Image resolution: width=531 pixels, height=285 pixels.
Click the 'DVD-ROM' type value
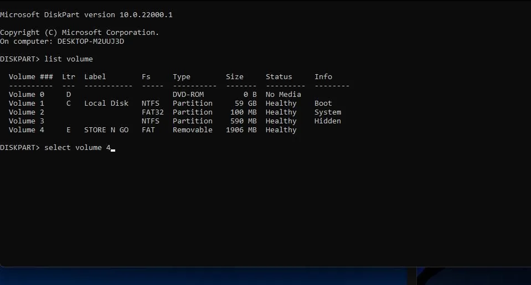tap(188, 95)
